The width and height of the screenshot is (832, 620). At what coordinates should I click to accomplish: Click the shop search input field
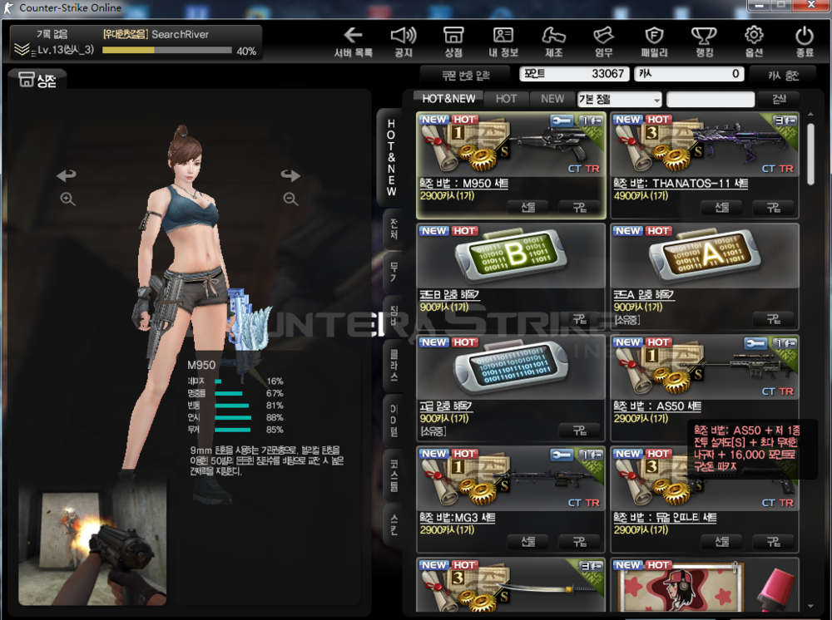coord(711,99)
